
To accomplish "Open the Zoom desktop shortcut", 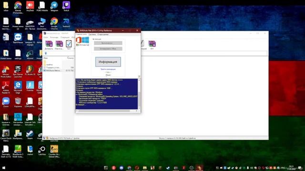I will tap(6, 103).
